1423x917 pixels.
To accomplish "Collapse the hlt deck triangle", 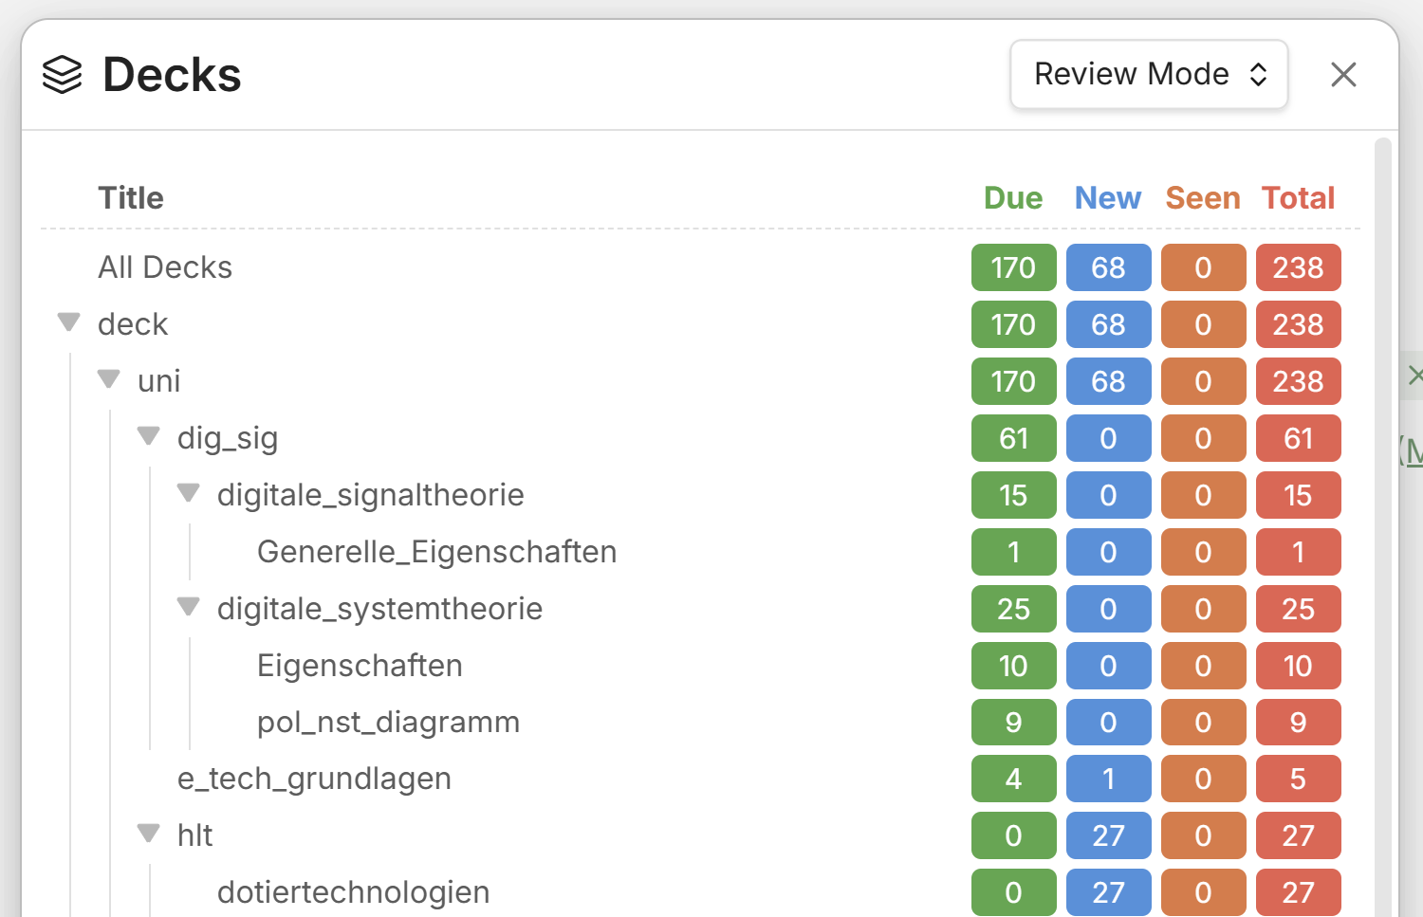I will pos(148,834).
